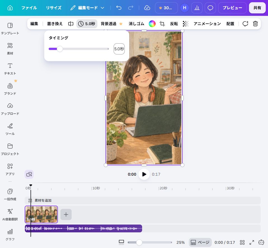Image resolution: width=268 pixels, height=248 pixels.
Task: Open the AI自動翻訳 sidebar panel
Action: (10, 214)
